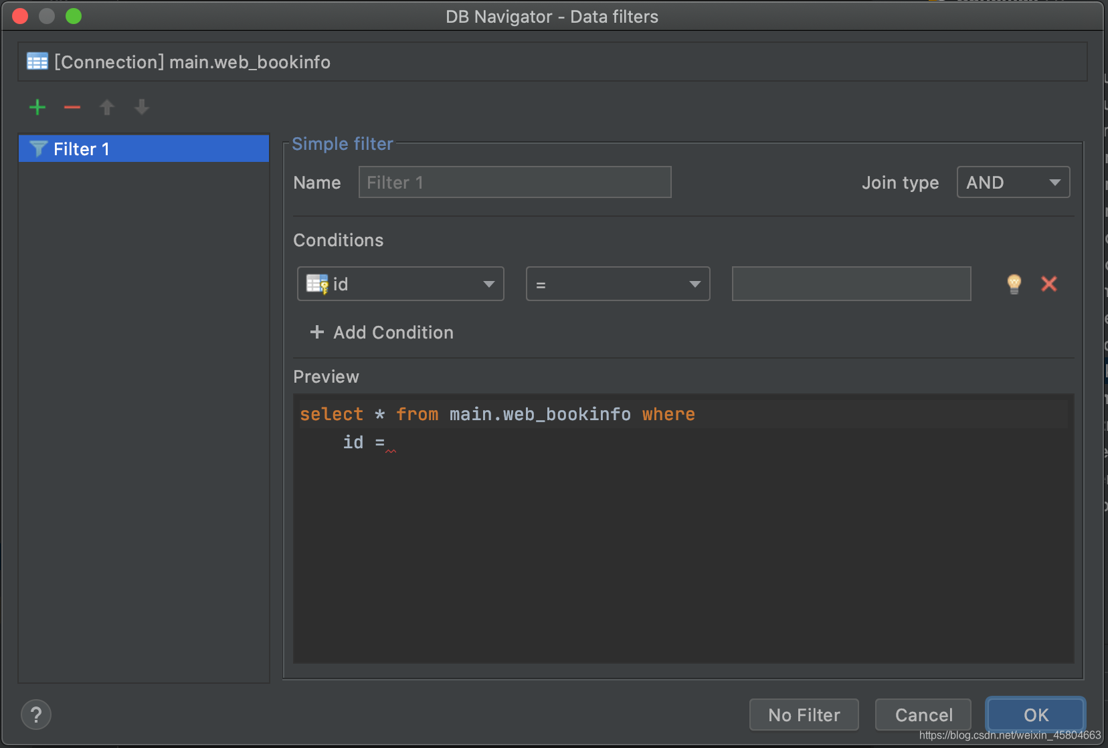1108x748 pixels.
Task: Open the equals operator dropdown
Action: coord(618,284)
